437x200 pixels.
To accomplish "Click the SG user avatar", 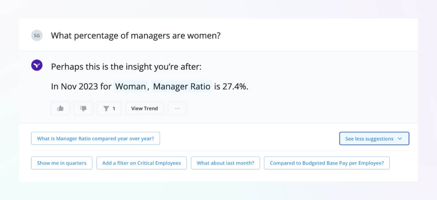I will 37,36.
